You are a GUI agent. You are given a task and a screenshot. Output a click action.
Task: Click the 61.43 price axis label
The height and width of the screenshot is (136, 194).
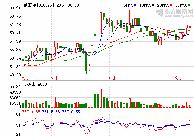point(15,25)
